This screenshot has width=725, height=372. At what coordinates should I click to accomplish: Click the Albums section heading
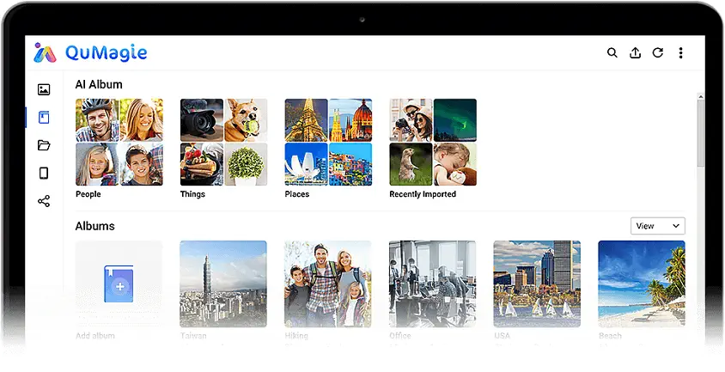point(94,226)
